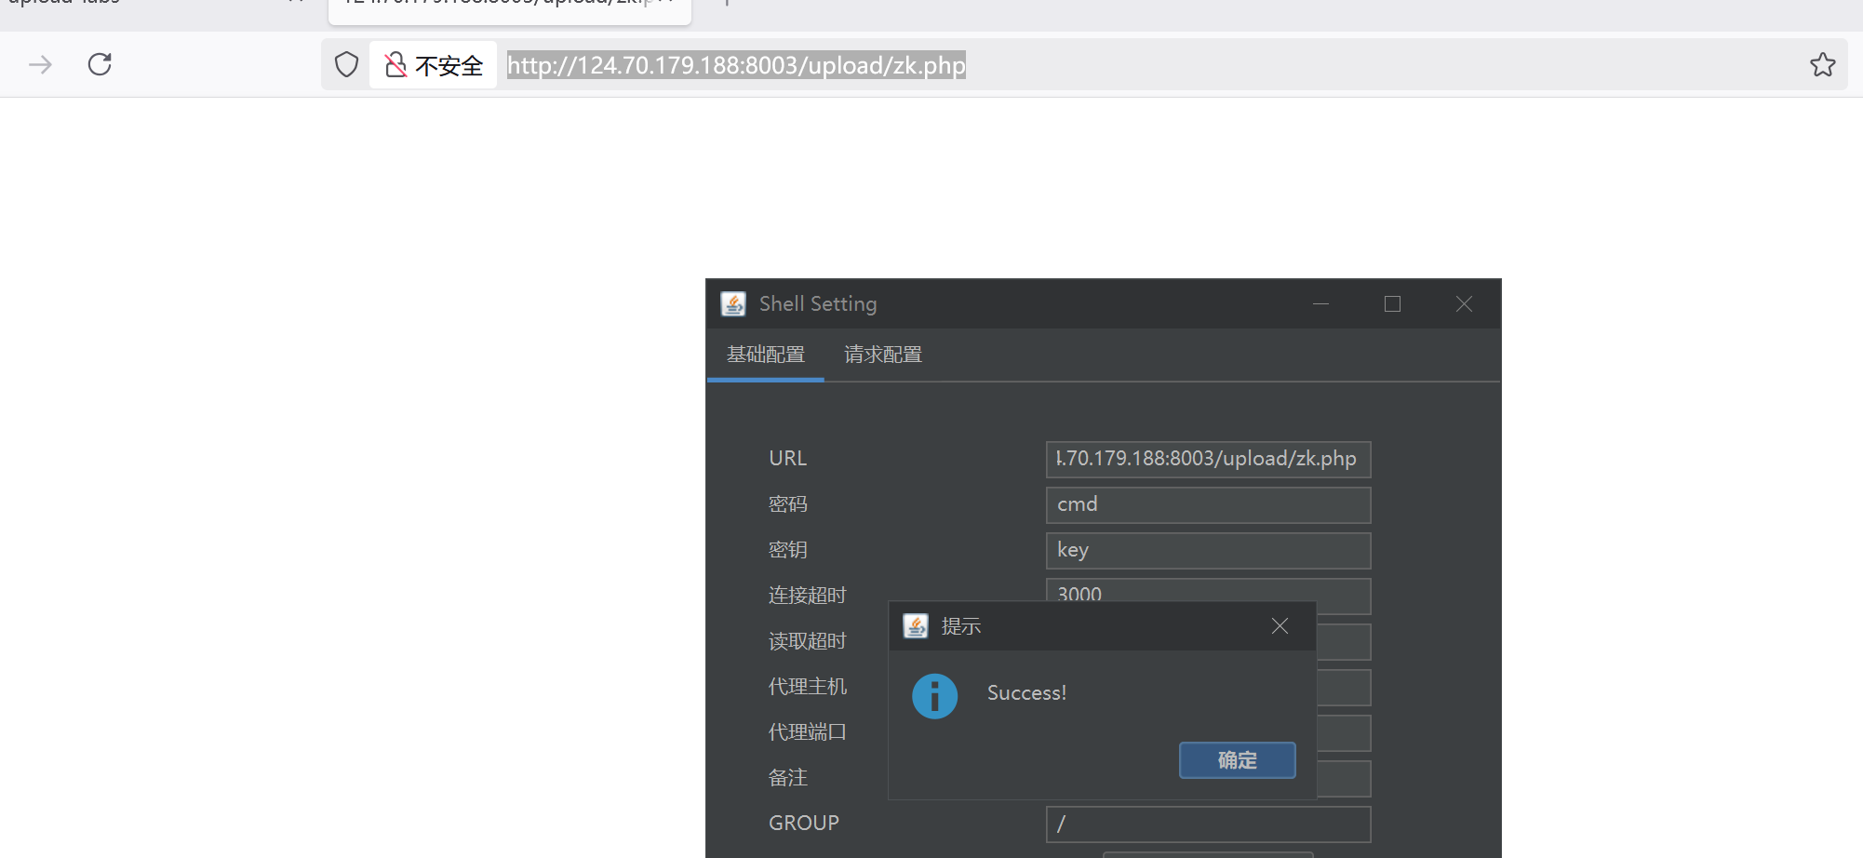This screenshot has width=1863, height=858.
Task: Click the blue info icon beside Success!
Action: tap(934, 696)
